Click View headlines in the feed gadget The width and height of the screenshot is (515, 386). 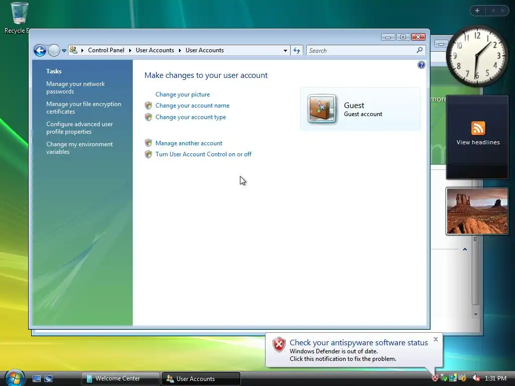tap(478, 142)
